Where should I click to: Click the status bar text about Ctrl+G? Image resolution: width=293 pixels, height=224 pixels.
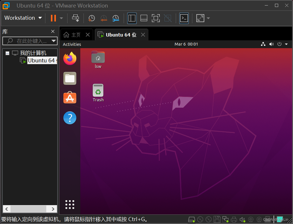click(x=74, y=219)
